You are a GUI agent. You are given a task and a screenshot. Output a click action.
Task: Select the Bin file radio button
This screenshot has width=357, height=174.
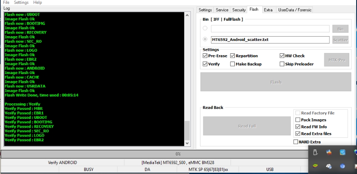205,28
